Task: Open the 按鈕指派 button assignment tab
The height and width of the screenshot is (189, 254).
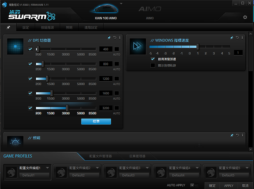Action: [x=47, y=27]
